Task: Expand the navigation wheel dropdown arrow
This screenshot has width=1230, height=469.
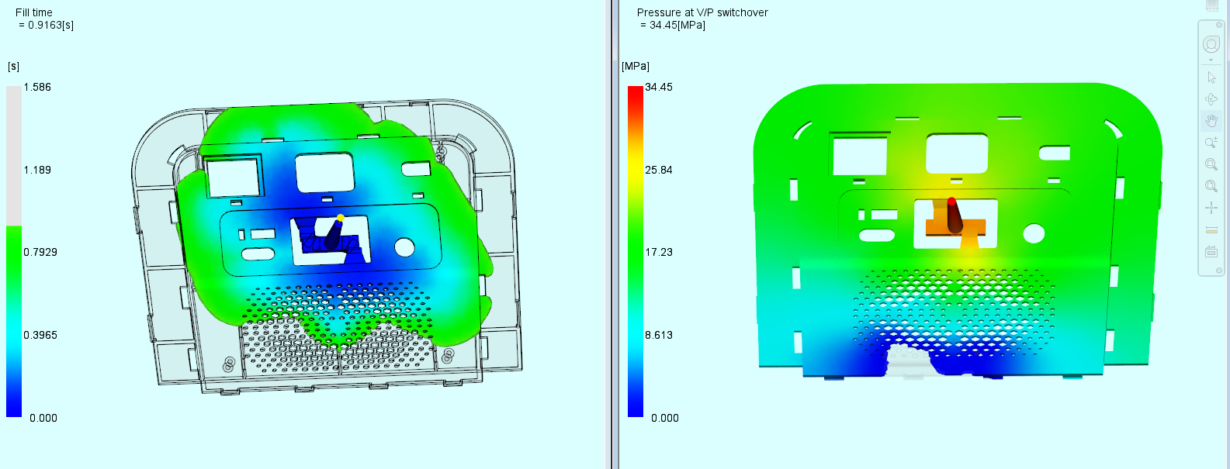Action: coord(1211,60)
